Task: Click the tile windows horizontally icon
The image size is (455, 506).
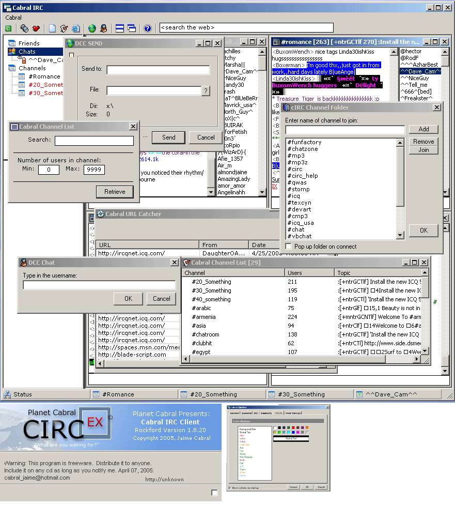Action: (x=119, y=28)
